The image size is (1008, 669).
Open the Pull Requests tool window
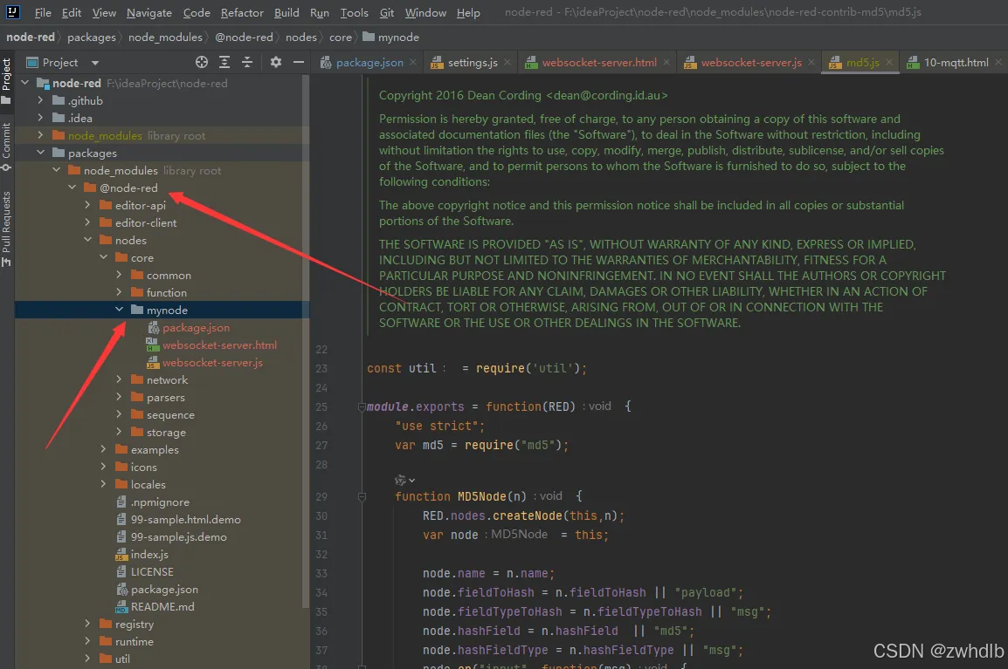pos(6,228)
